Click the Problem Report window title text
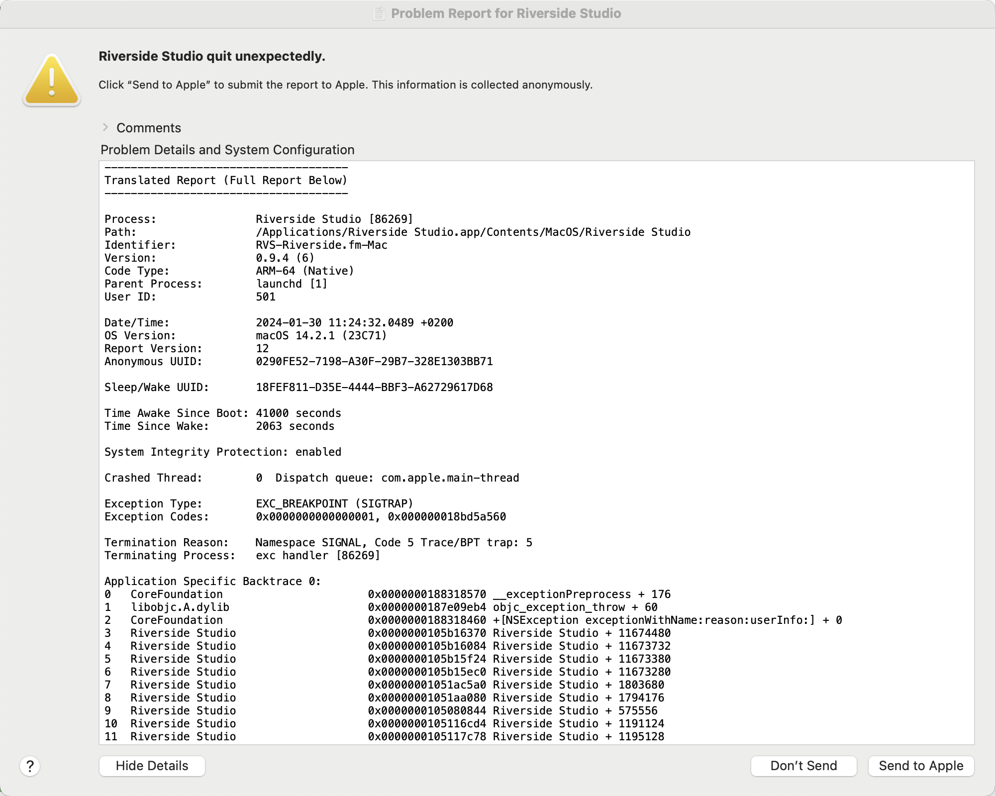This screenshot has height=796, width=995. [x=505, y=13]
